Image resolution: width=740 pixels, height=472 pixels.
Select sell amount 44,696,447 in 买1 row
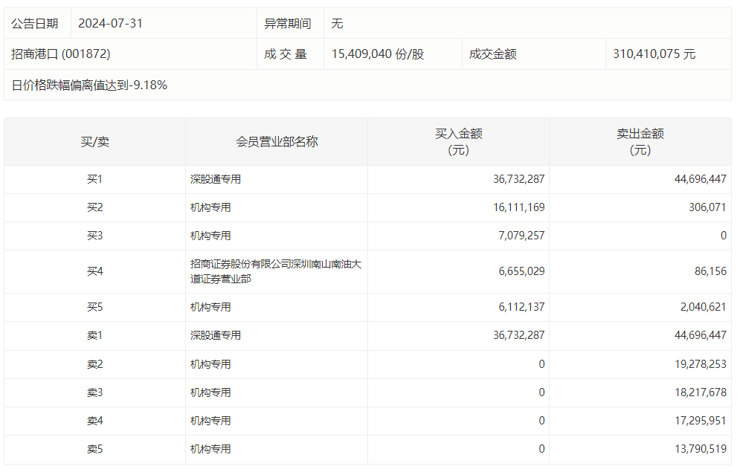point(701,179)
